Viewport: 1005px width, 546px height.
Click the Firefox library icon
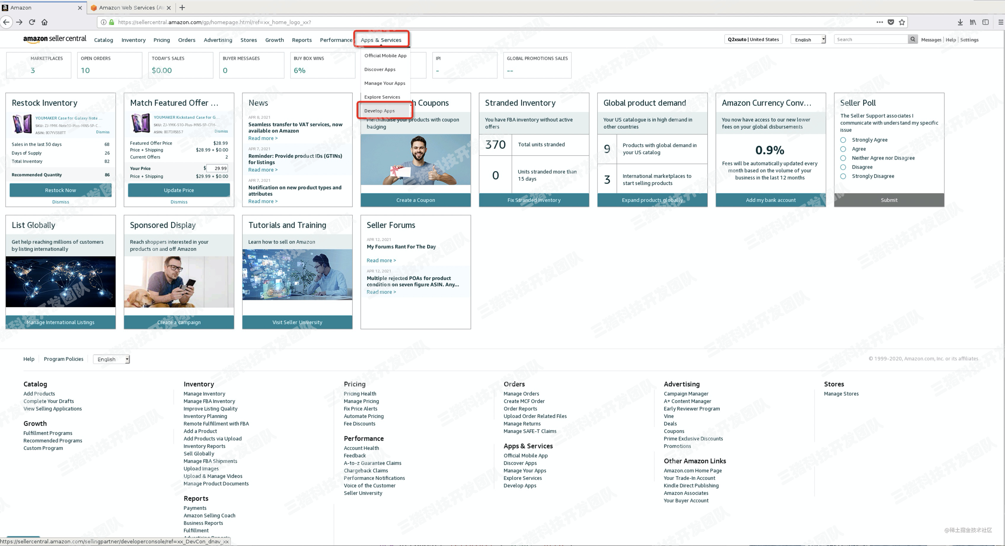(973, 22)
